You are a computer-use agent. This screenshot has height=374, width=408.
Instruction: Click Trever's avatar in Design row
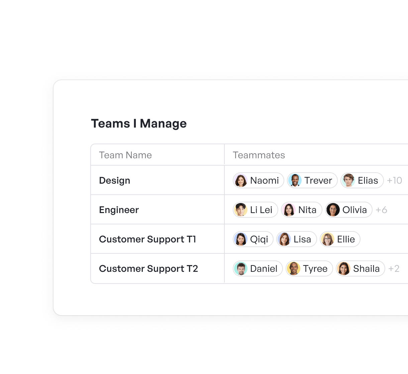pyautogui.click(x=295, y=181)
